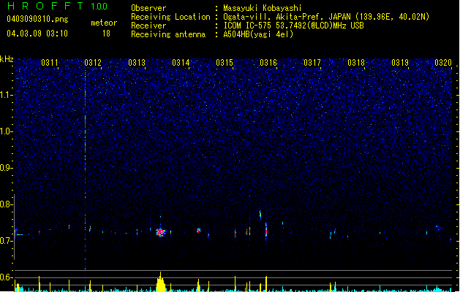
Task: Click receiver value ICOM IC-575 53.7492 MHz USB
Action: click(294, 26)
